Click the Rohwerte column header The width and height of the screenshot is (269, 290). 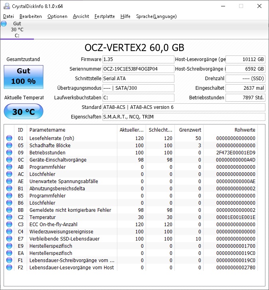tap(231, 130)
